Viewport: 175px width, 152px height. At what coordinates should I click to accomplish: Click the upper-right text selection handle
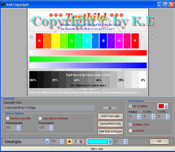pyautogui.click(x=153, y=20)
